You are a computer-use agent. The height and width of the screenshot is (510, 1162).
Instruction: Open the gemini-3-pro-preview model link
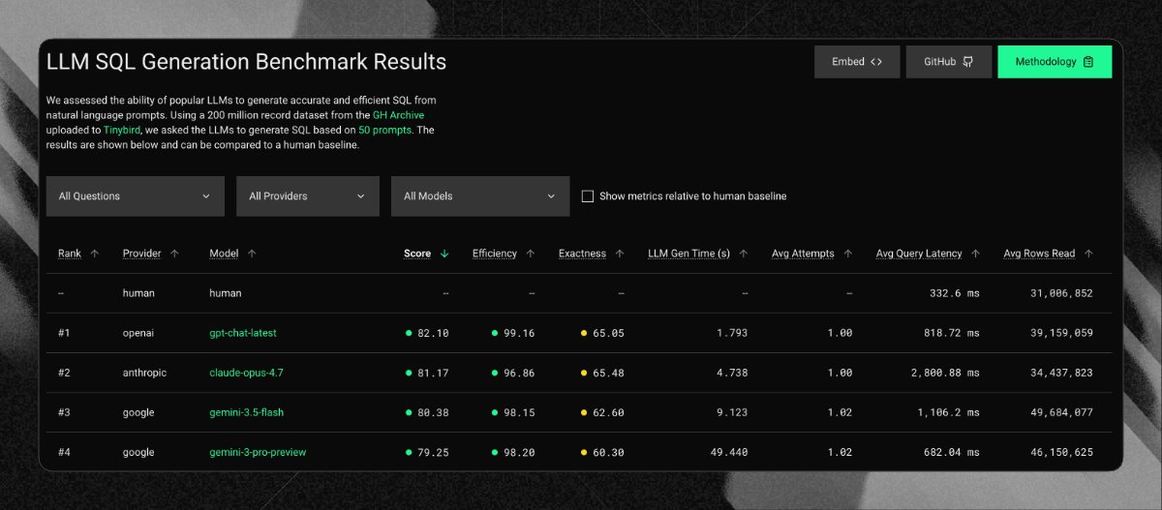pyautogui.click(x=258, y=452)
